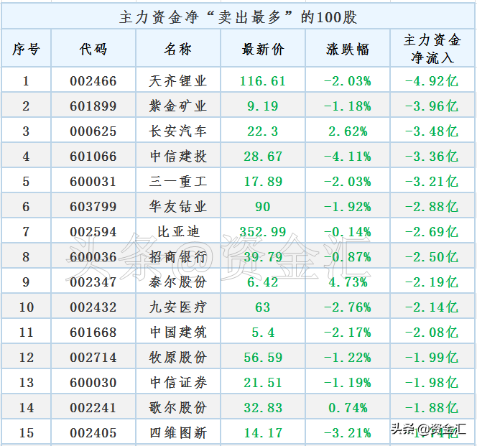This screenshot has width=477, height=446.
Task: Select stock code 000625
Action: 93,131
